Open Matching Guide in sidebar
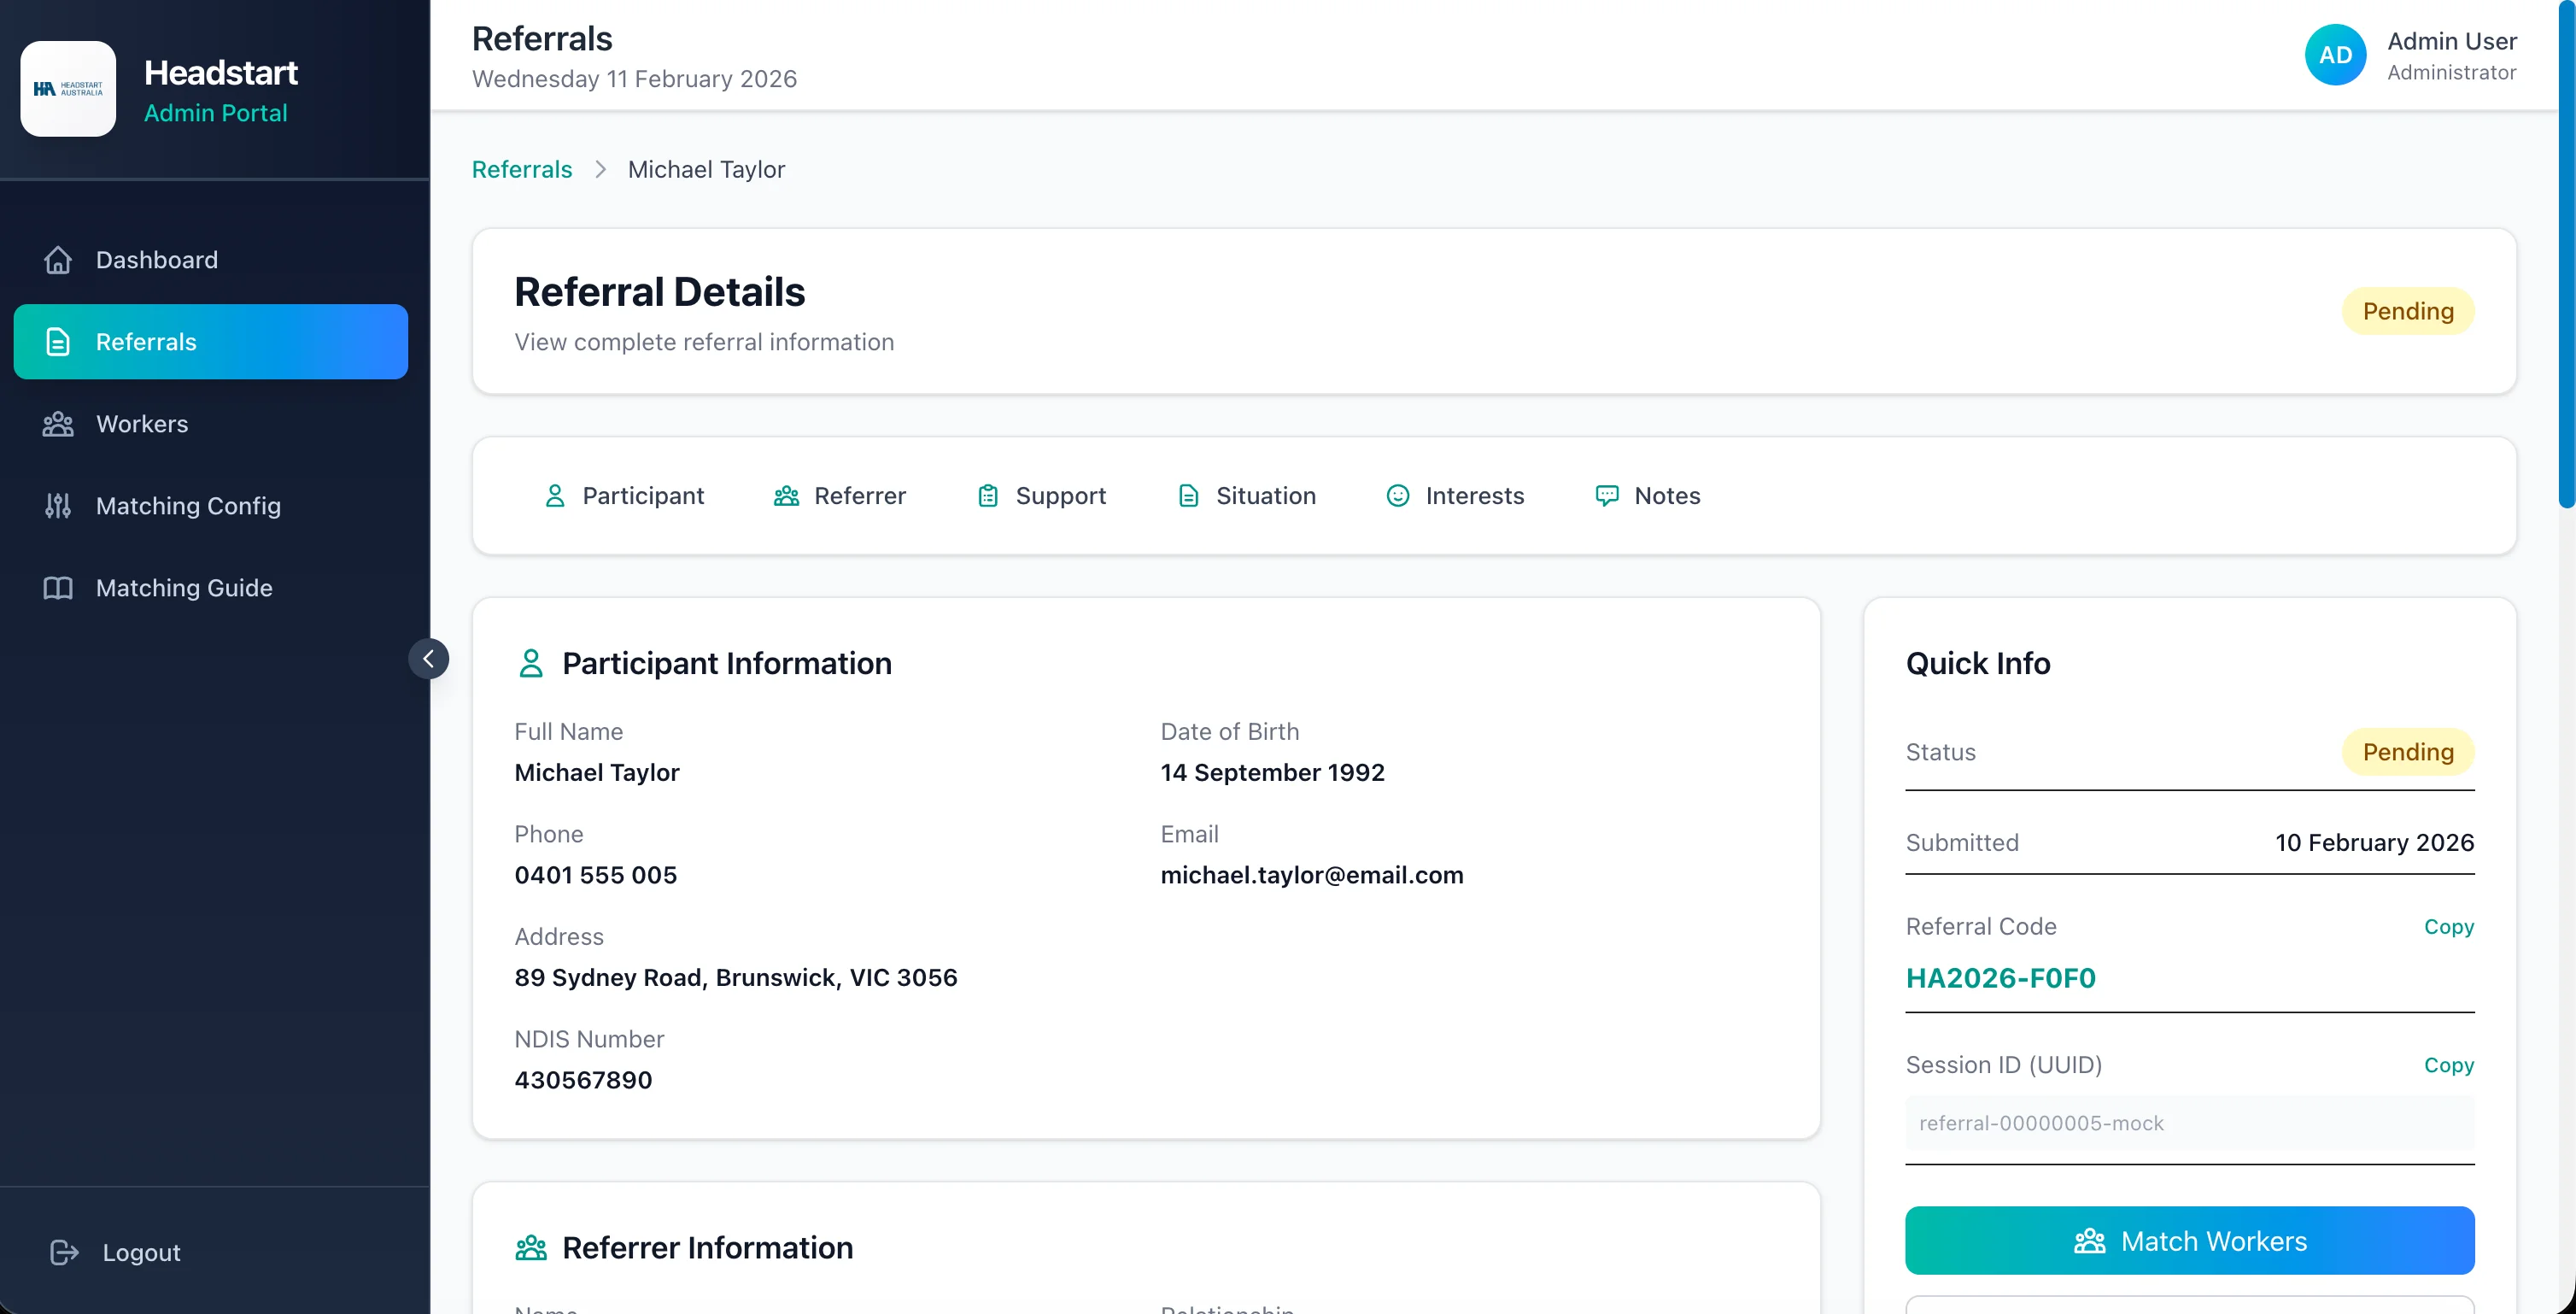This screenshot has height=1314, width=2576. click(x=211, y=588)
